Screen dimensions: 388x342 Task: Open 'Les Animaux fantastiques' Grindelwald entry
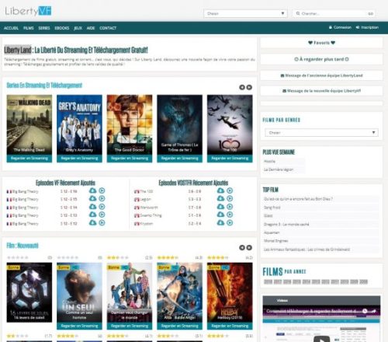coord(307,250)
